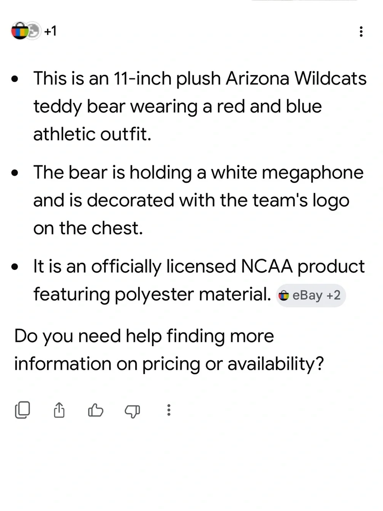Image resolution: width=383 pixels, height=511 pixels.
Task: Tap the colorful shopping bag source icon
Action: [x=20, y=31]
